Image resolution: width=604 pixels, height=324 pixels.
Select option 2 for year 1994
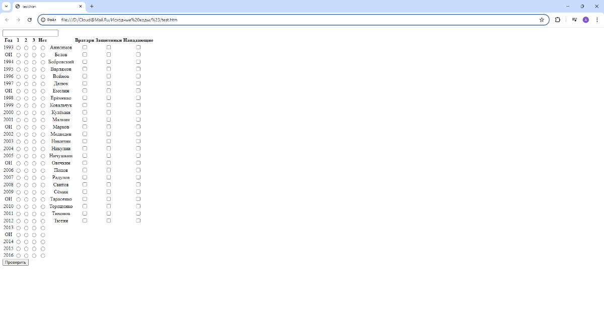[26, 62]
